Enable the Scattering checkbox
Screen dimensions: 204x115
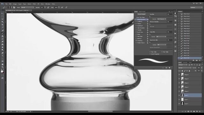pos(136,21)
